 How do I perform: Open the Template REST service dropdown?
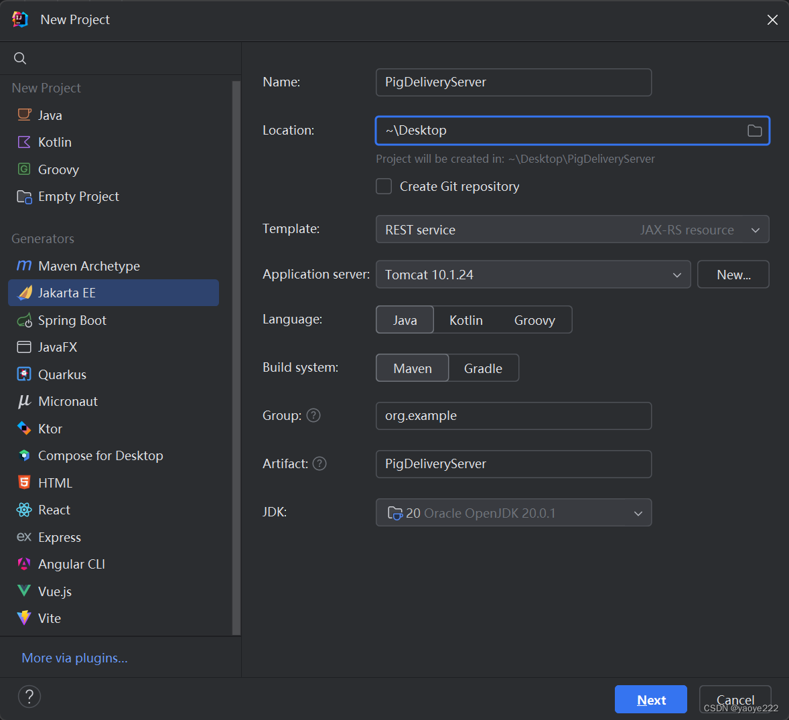572,230
